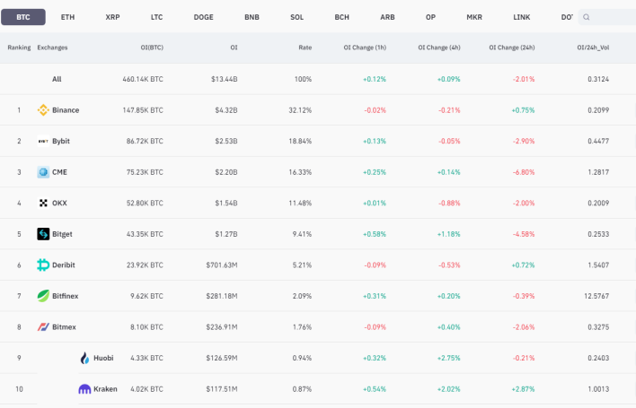The width and height of the screenshot is (636, 408).
Task: Click the Bitfinex leaf logo icon
Action: click(43, 296)
